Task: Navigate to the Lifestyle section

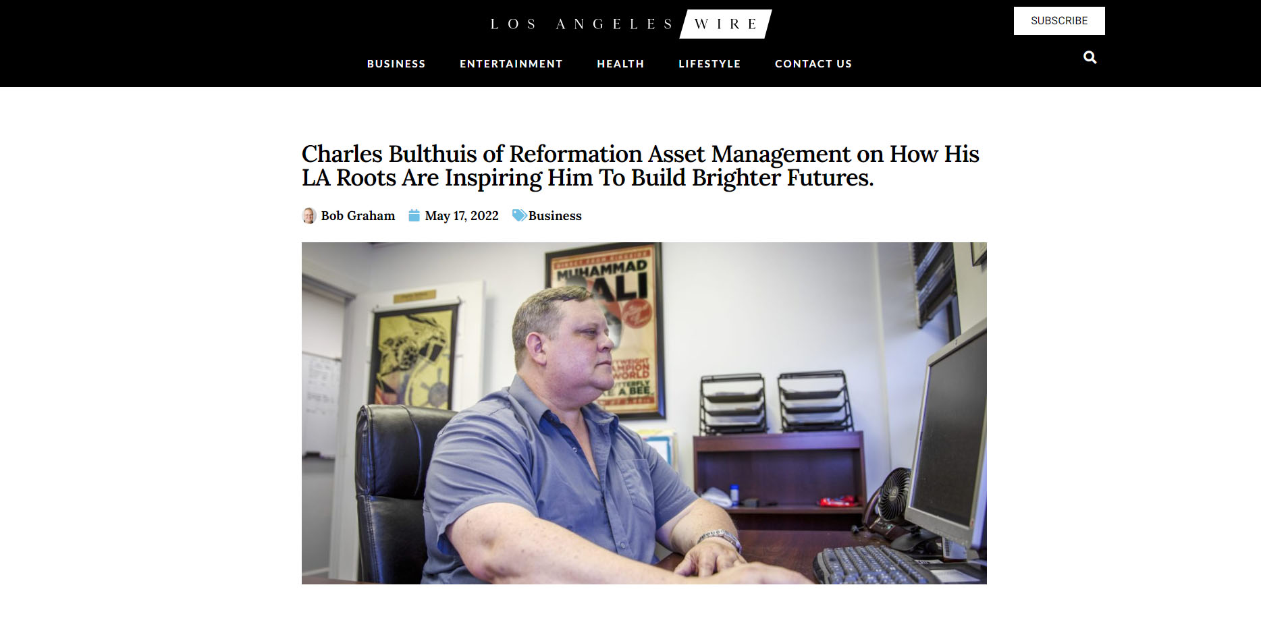Action: (x=709, y=63)
